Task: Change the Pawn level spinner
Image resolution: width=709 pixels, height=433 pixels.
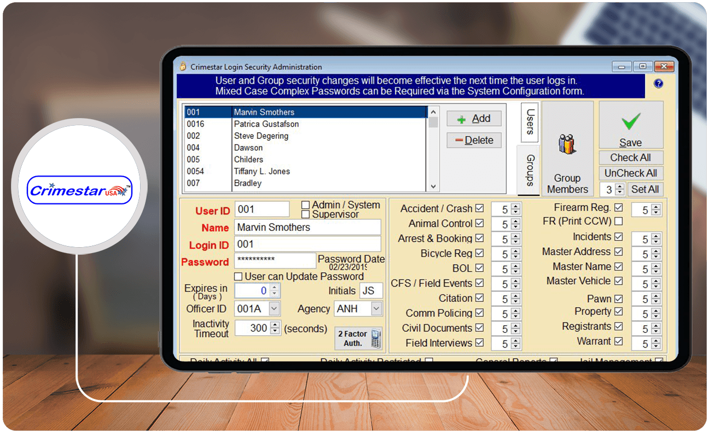Action: [x=656, y=300]
